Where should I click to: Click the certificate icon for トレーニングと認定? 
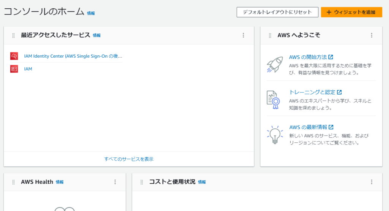coord(273,99)
